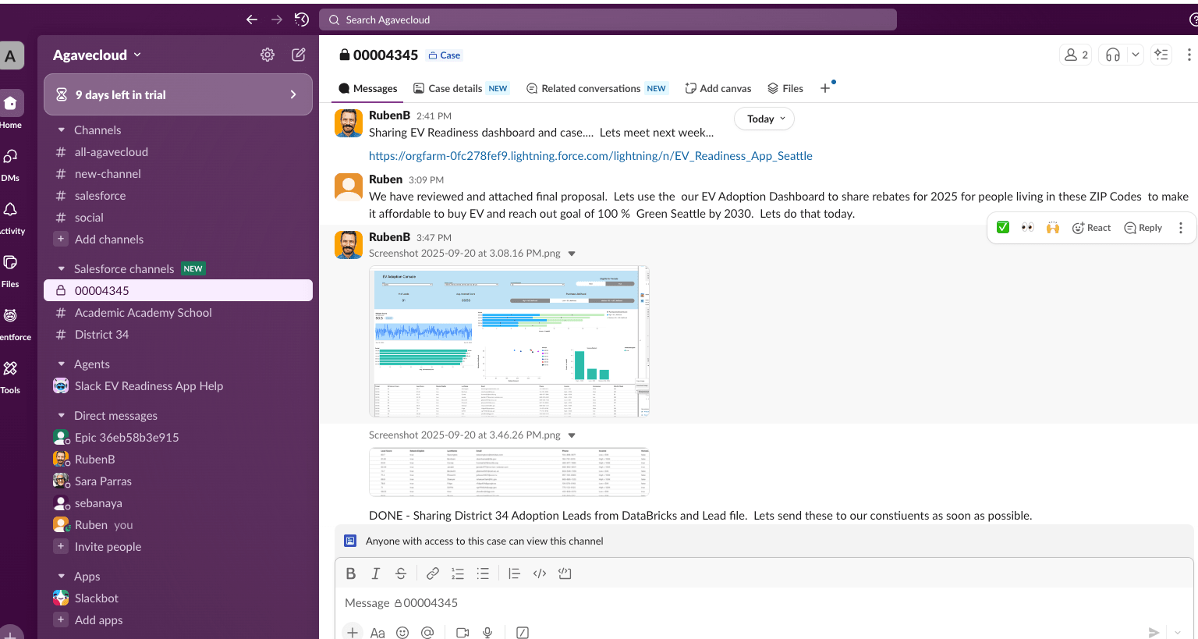The width and height of the screenshot is (1198, 639).
Task: Add checkmark reaction to message
Action: (1003, 227)
